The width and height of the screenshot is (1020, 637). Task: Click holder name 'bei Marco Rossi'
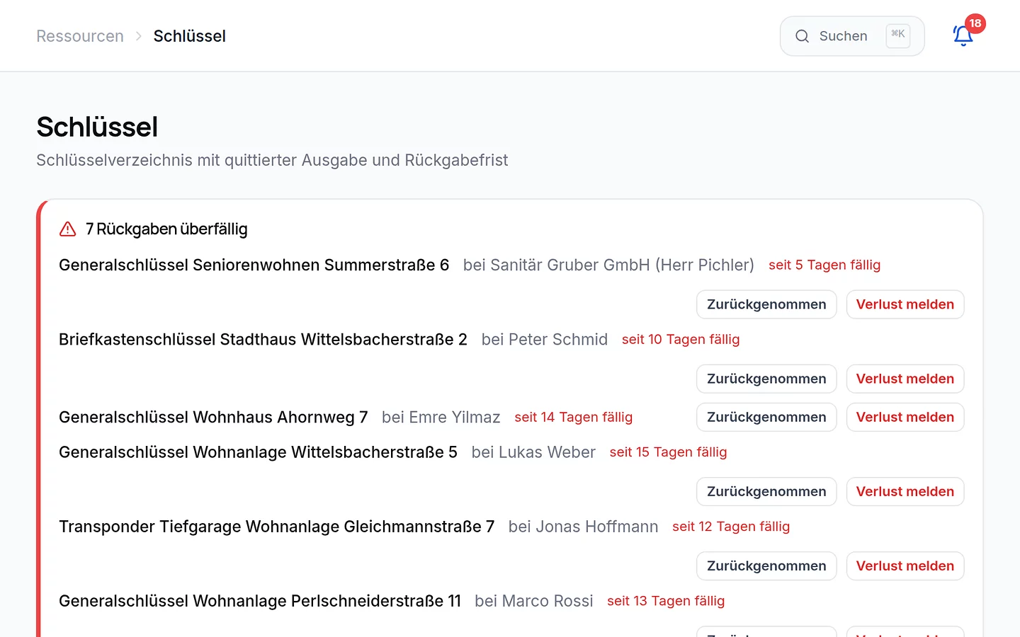coord(534,601)
